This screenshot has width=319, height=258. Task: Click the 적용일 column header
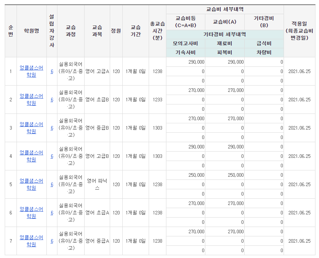[300, 31]
